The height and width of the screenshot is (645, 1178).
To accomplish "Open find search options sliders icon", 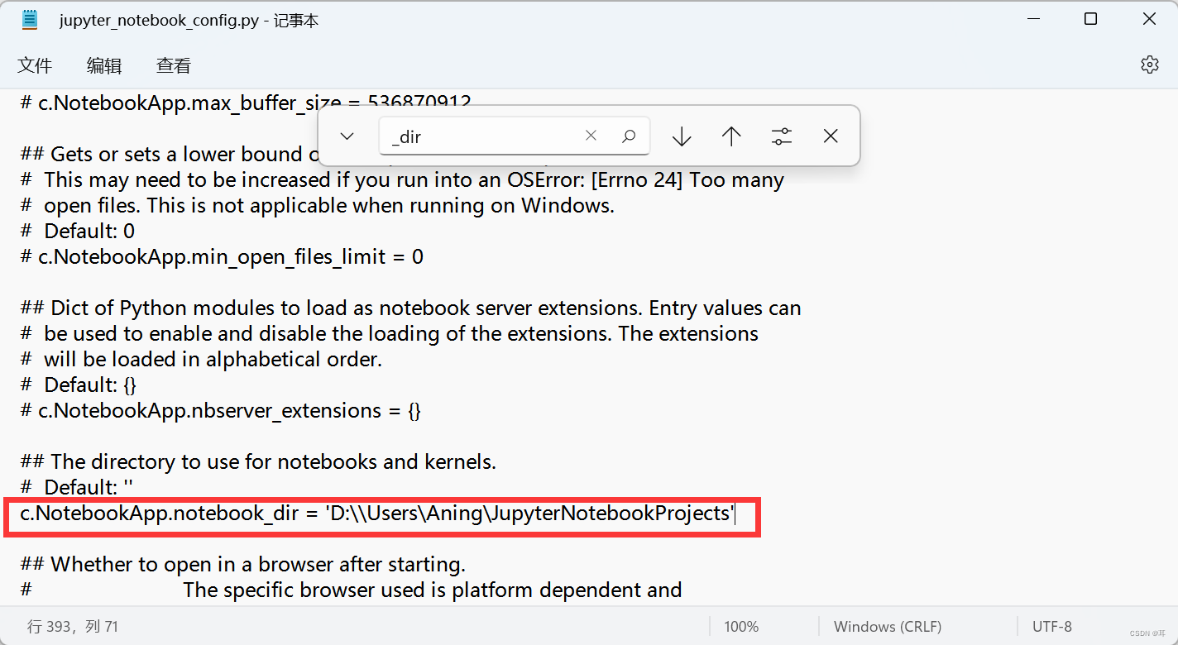I will pyautogui.click(x=782, y=136).
